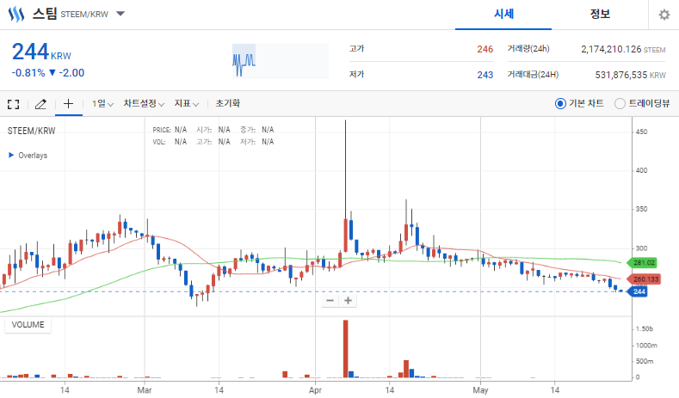Expand the Overlays section
Viewport: 679px width, 398px height.
tap(28, 156)
